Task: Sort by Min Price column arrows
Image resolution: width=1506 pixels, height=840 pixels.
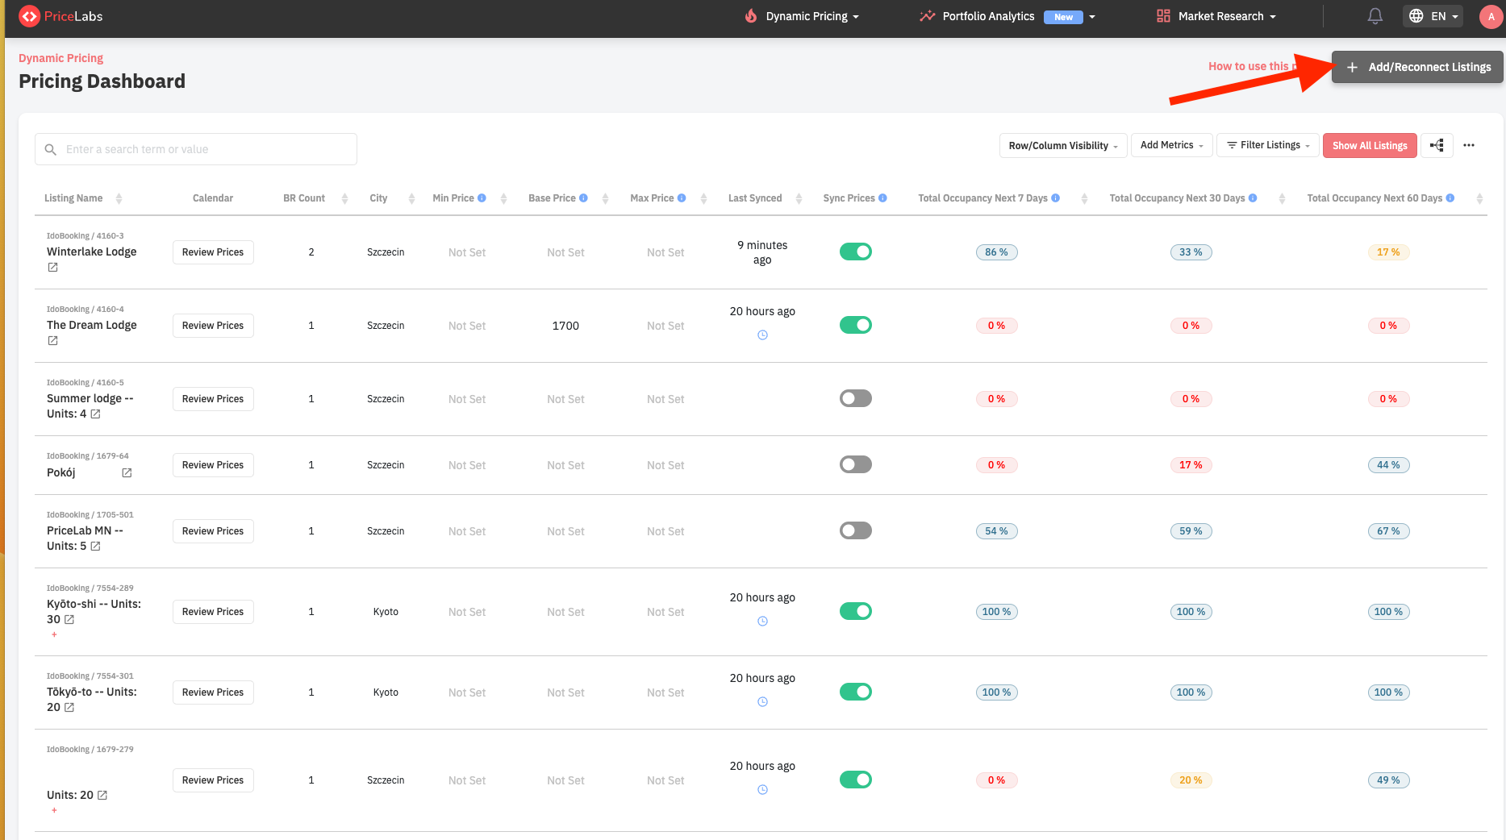Action: click(x=503, y=198)
